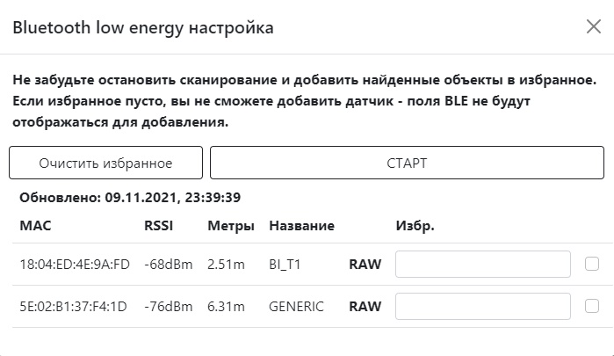Check the favorite checkbox for GENERIC

pos(592,306)
